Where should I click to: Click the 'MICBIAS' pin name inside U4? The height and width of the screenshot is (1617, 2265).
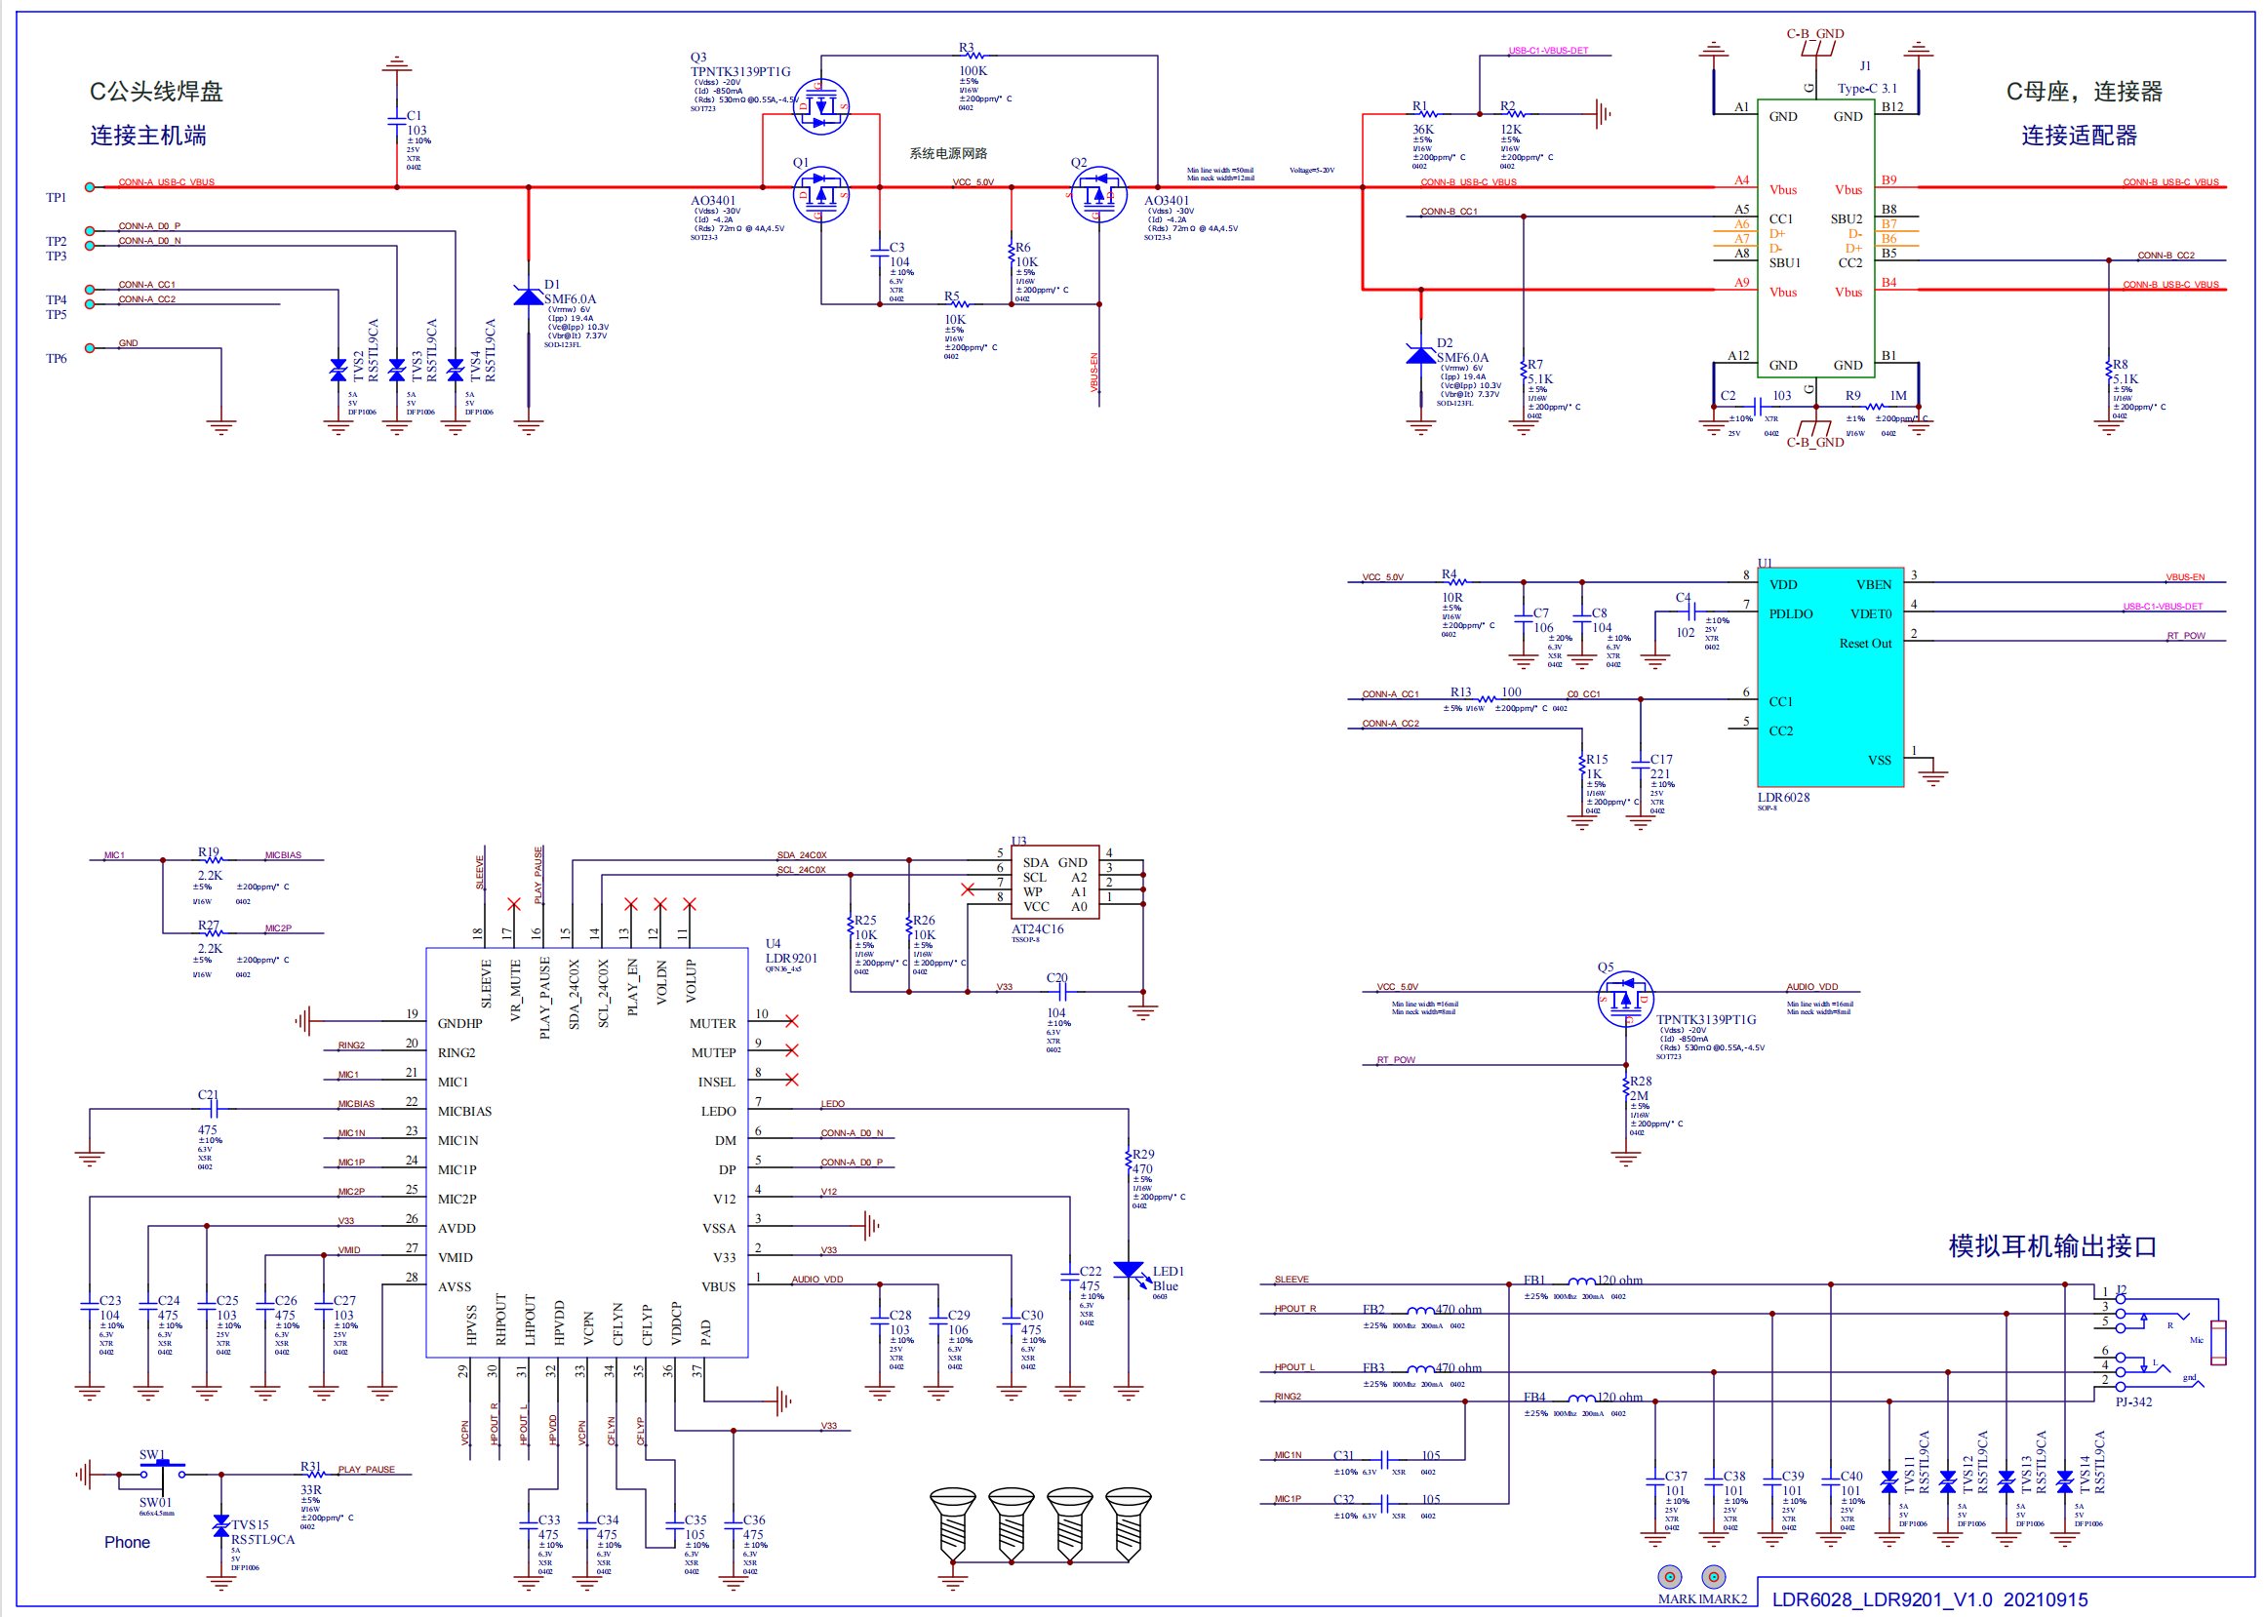(465, 1111)
